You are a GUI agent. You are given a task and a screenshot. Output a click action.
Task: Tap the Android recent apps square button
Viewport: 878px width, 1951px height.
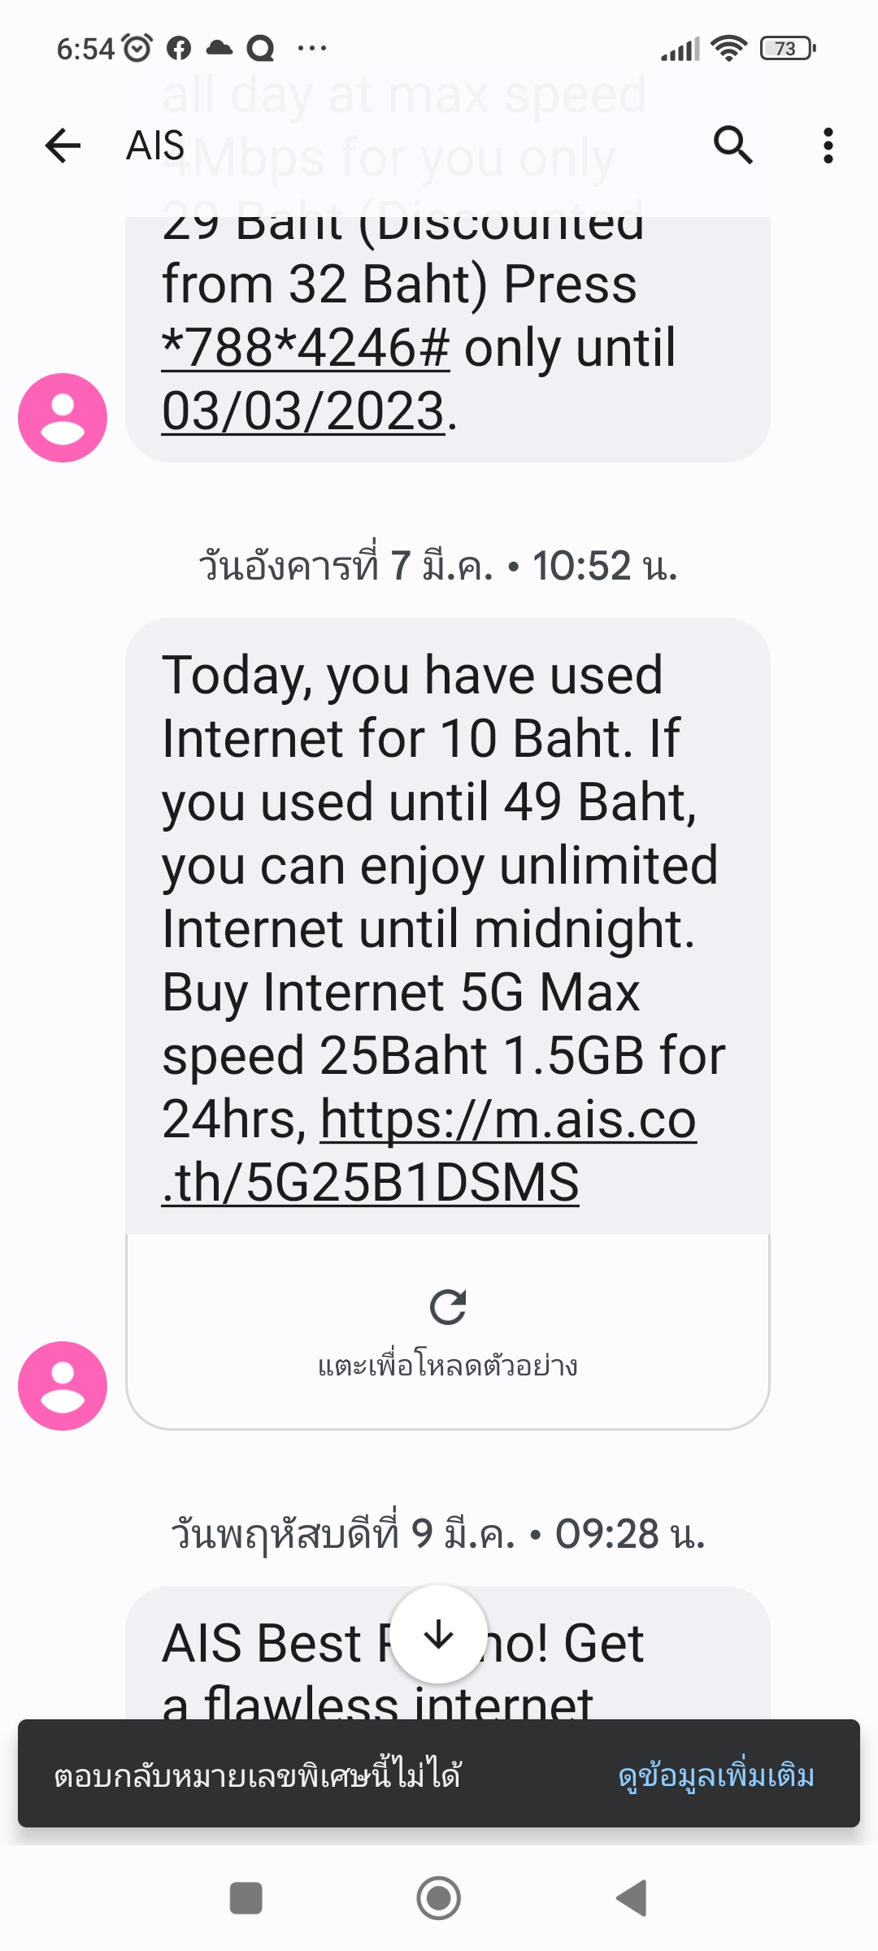click(x=246, y=1899)
